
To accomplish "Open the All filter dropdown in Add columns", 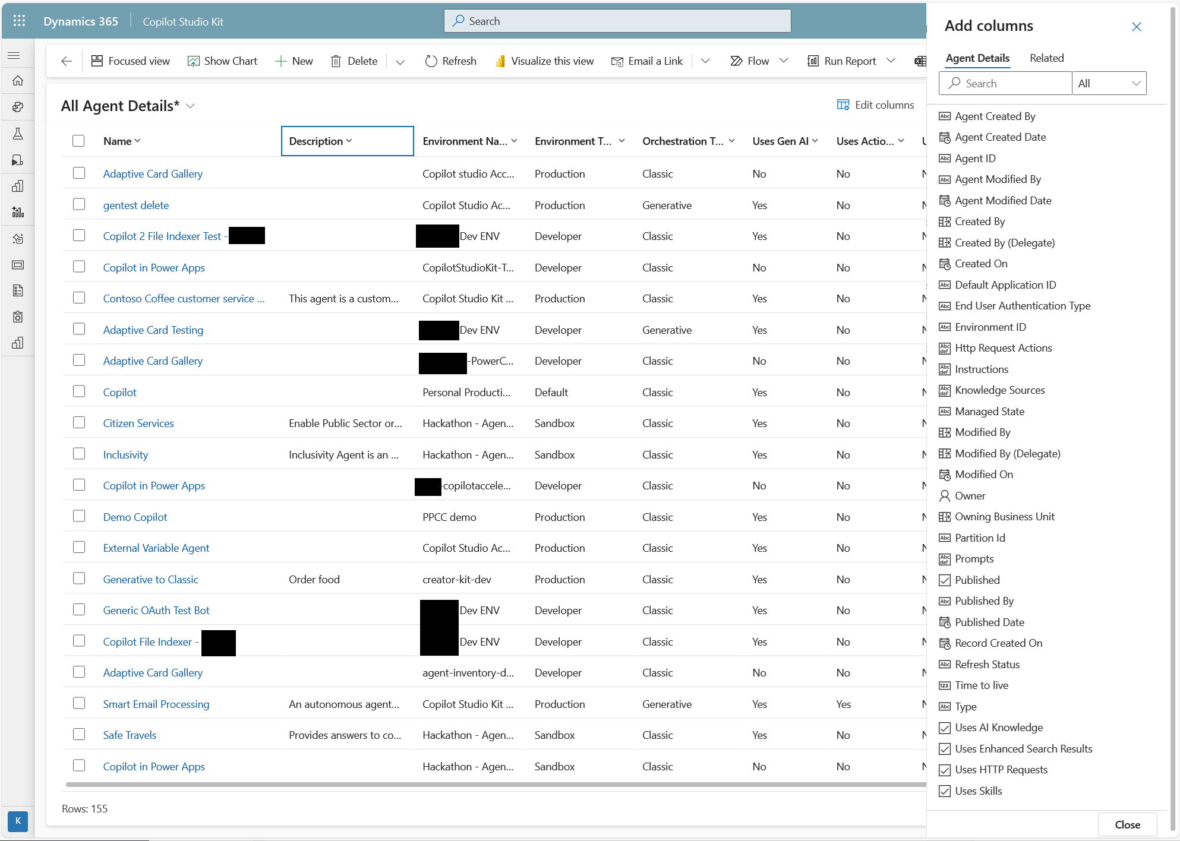I will click(x=1109, y=83).
